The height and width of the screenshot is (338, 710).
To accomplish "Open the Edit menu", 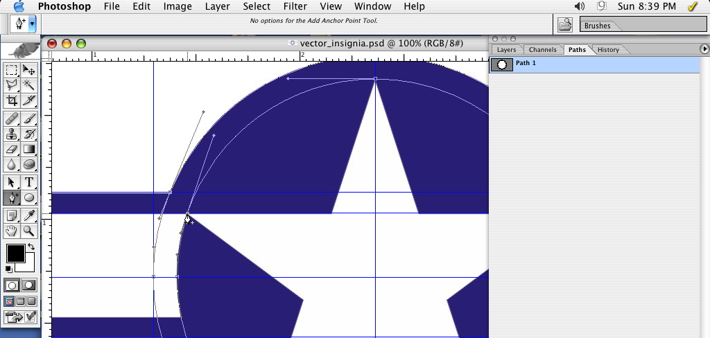I will click(141, 6).
